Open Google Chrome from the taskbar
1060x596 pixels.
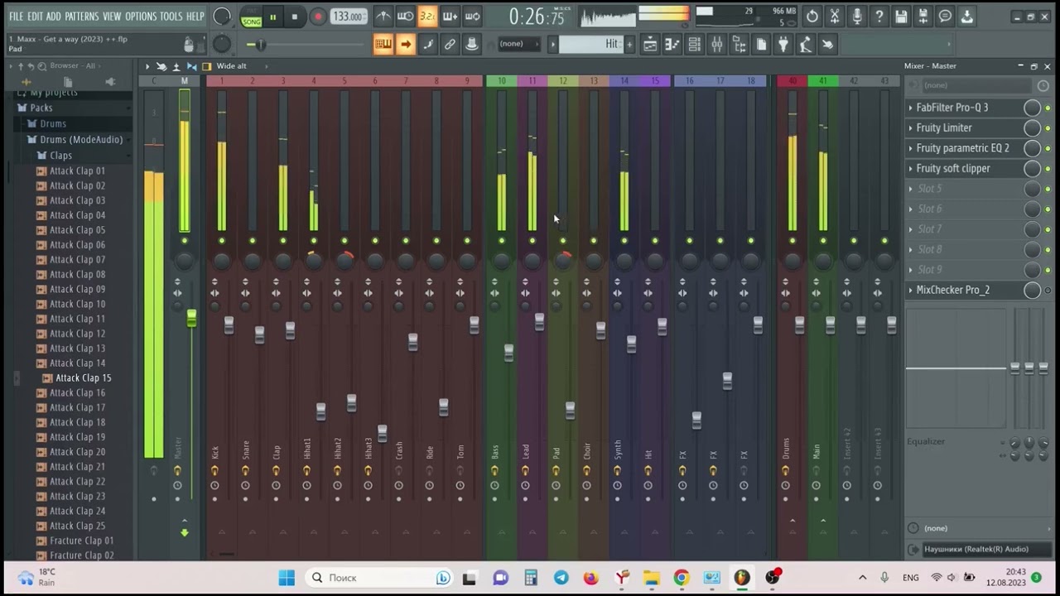[x=682, y=578]
